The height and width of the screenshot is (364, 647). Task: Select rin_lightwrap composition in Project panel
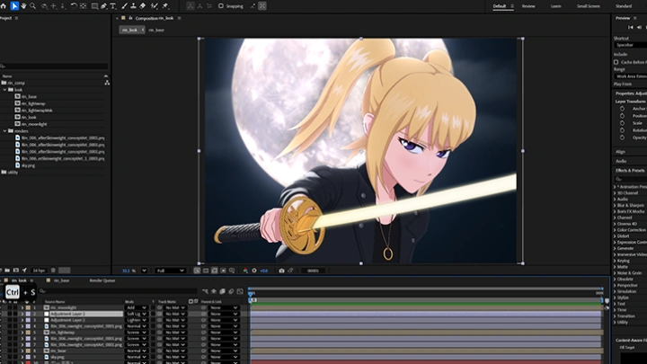[x=33, y=103]
